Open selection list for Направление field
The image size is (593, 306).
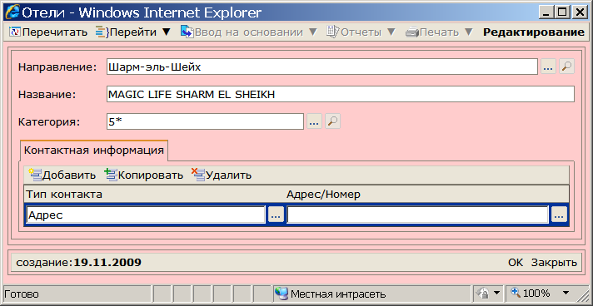click(x=548, y=67)
